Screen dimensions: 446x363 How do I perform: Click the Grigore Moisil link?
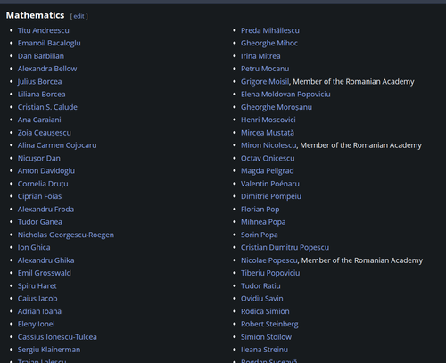[x=265, y=81]
